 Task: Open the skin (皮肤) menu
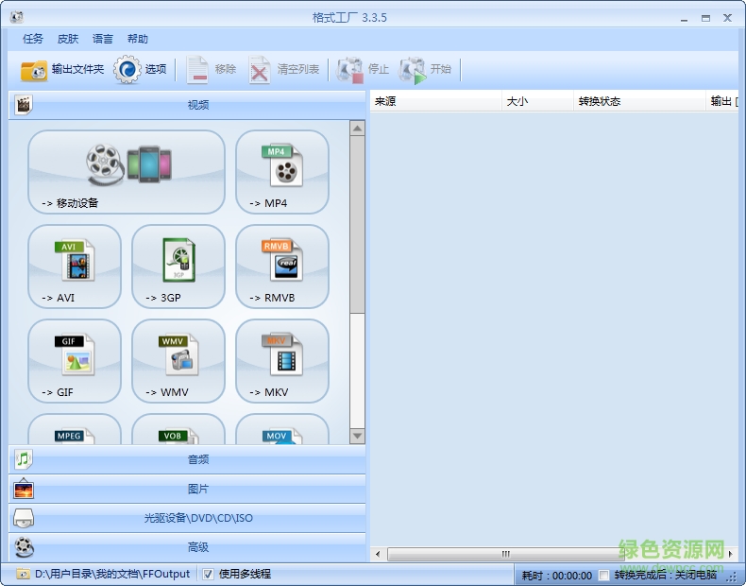[68, 39]
